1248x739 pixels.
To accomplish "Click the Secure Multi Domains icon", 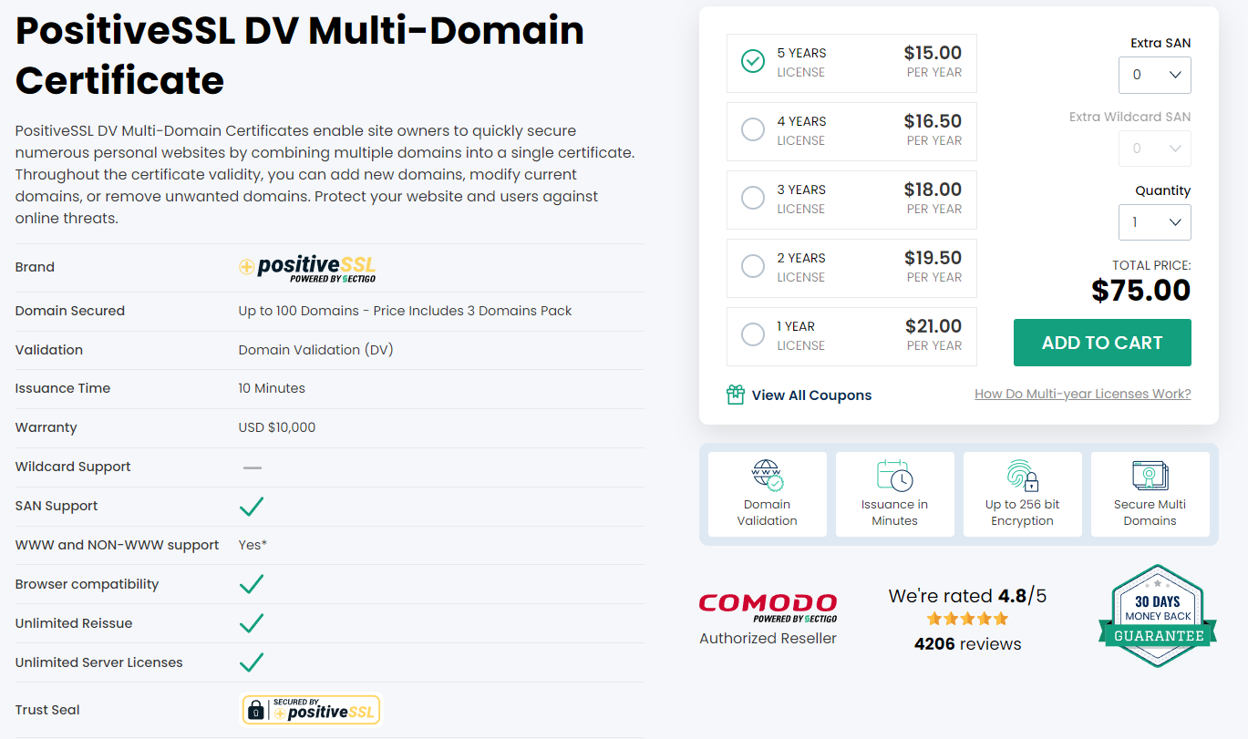I will (x=1150, y=476).
